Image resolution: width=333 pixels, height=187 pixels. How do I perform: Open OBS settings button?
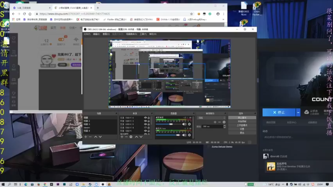coord(242,129)
